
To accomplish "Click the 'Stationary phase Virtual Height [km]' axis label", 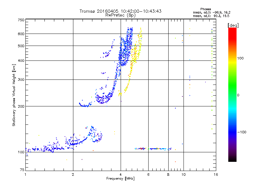I will (x=14, y=95).
